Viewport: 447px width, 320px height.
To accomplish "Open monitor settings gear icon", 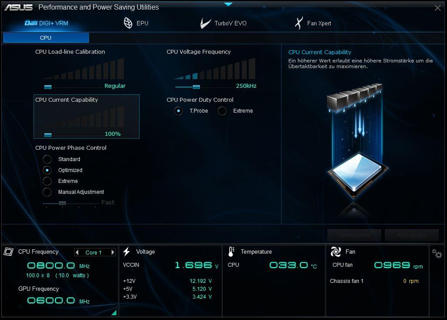I will coord(437,253).
